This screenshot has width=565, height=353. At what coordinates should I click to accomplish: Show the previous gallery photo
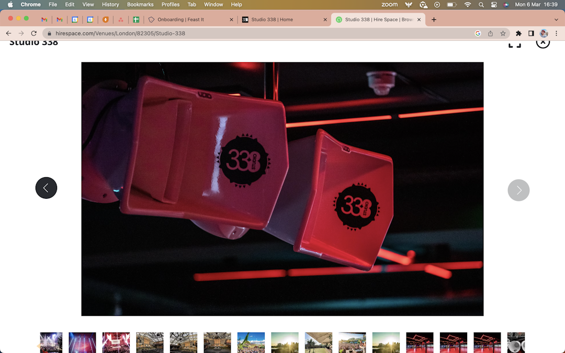(x=46, y=188)
